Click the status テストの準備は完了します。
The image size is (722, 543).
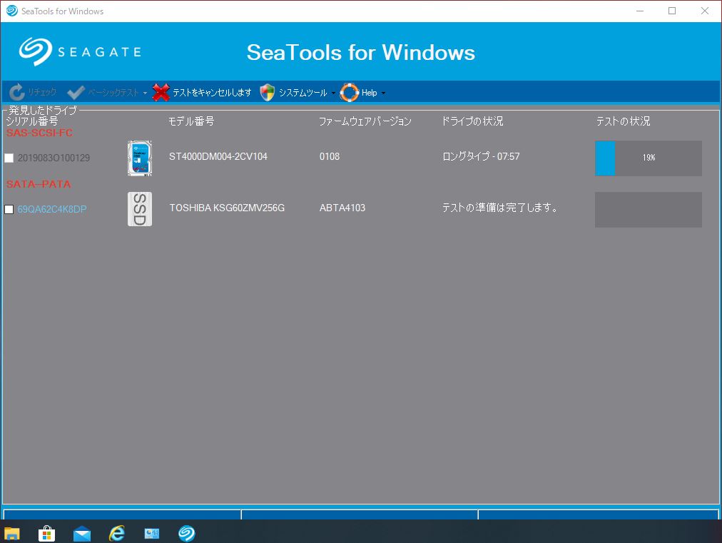click(500, 208)
